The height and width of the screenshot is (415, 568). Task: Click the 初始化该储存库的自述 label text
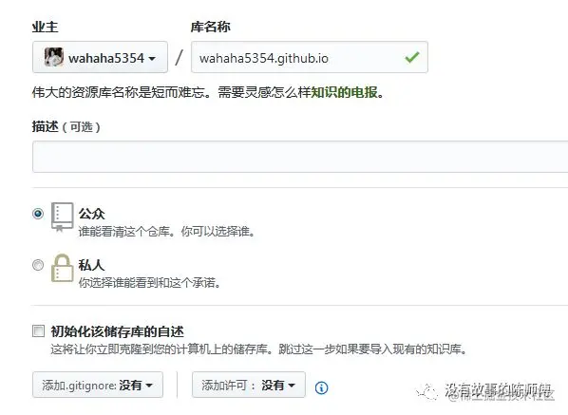tap(118, 331)
